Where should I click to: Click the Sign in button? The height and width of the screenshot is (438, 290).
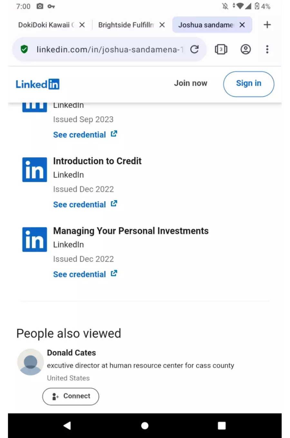(248, 84)
